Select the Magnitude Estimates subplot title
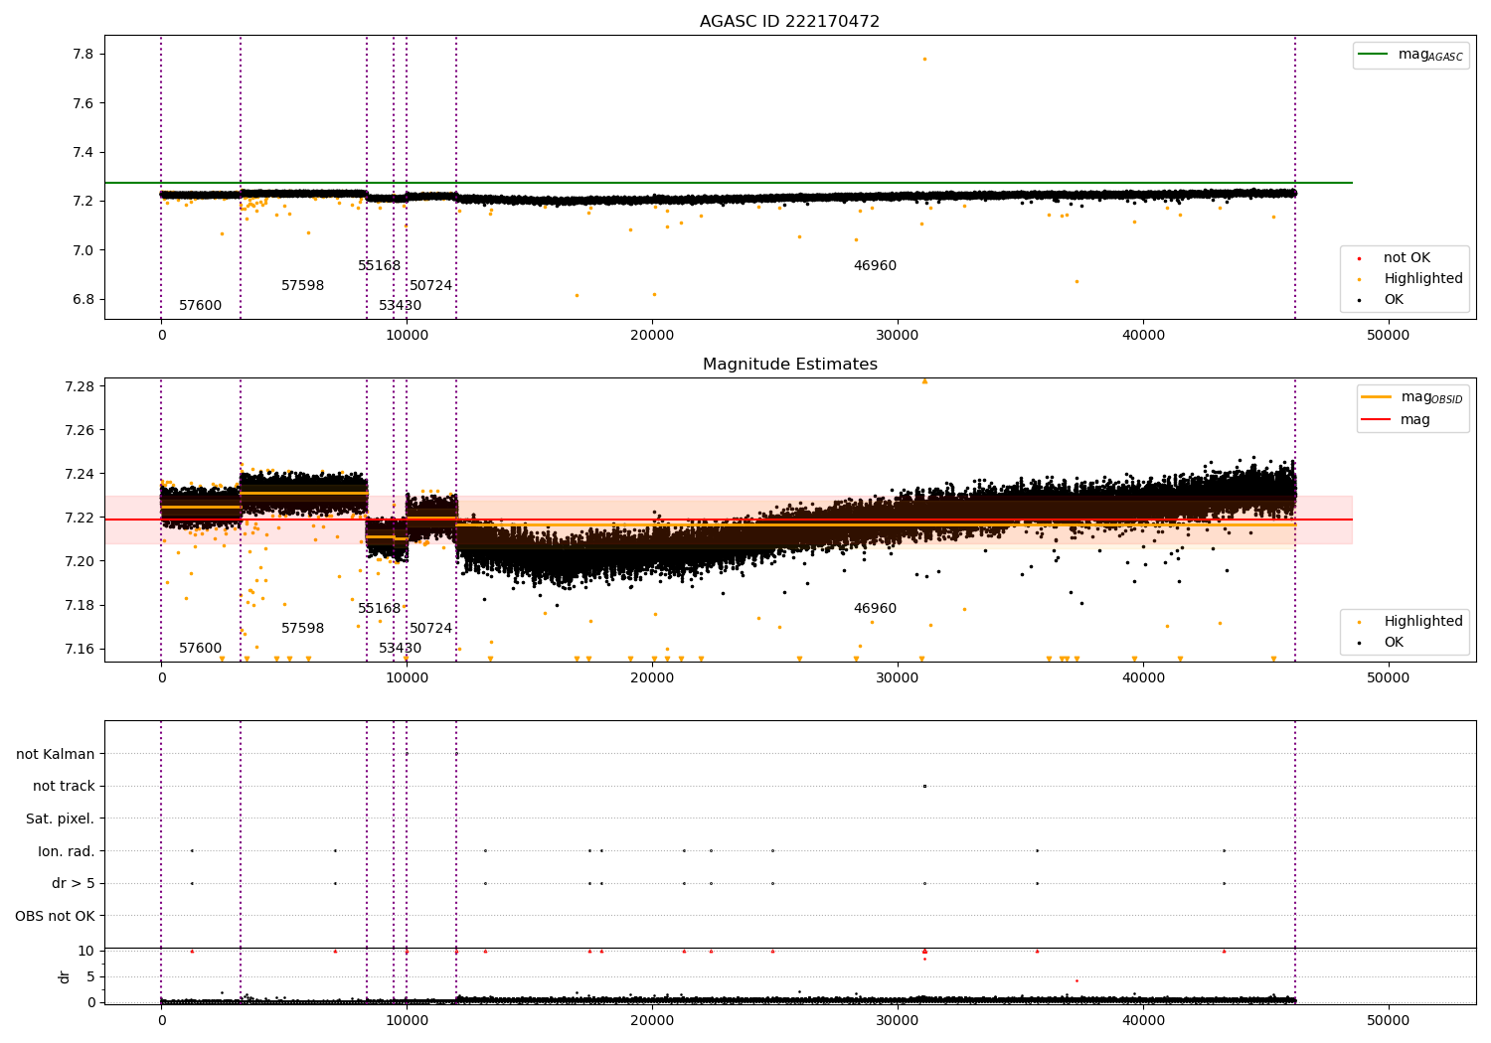 coord(789,365)
